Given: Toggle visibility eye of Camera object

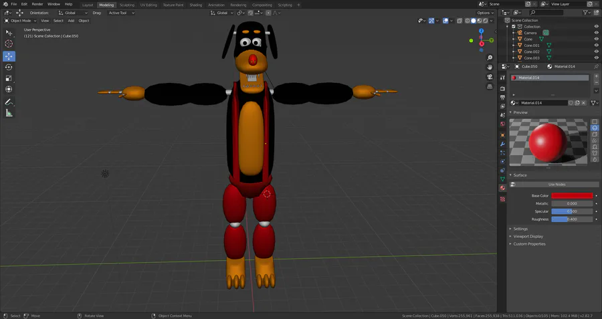Looking at the screenshot, I should coord(596,33).
